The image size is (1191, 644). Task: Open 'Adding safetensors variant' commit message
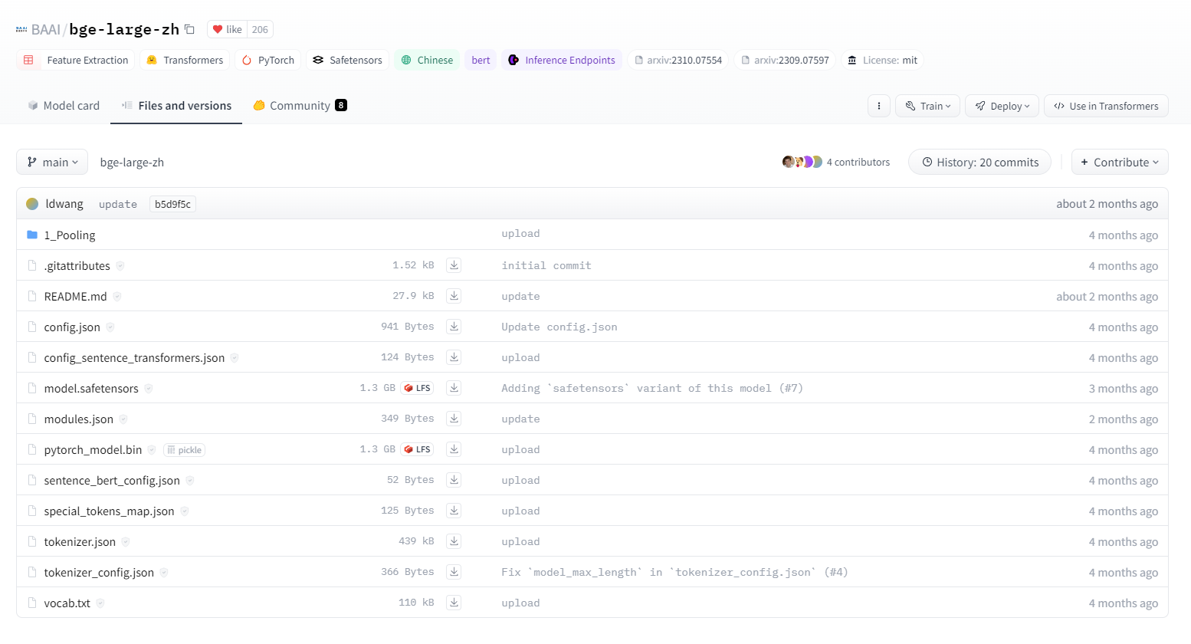652,388
